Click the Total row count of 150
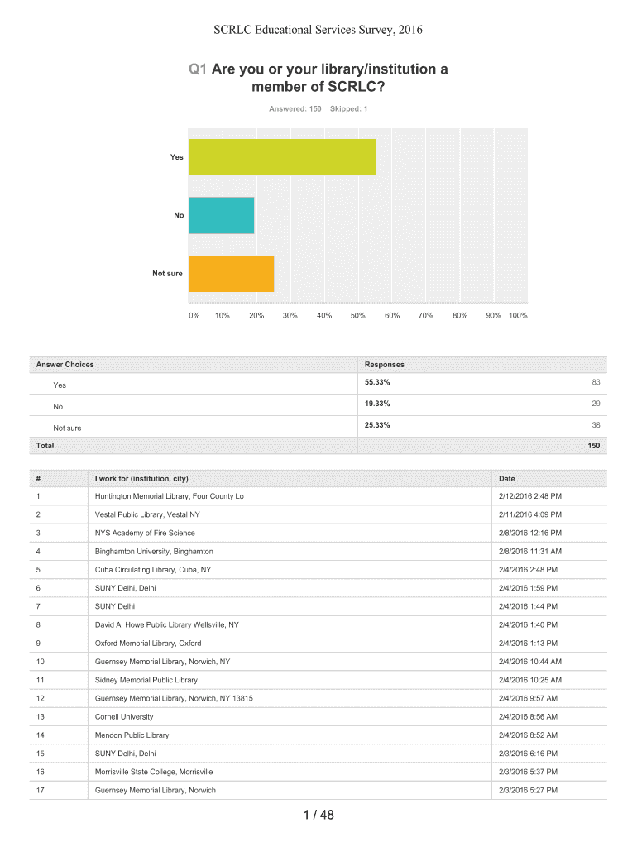The width and height of the screenshot is (637, 847). (593, 446)
